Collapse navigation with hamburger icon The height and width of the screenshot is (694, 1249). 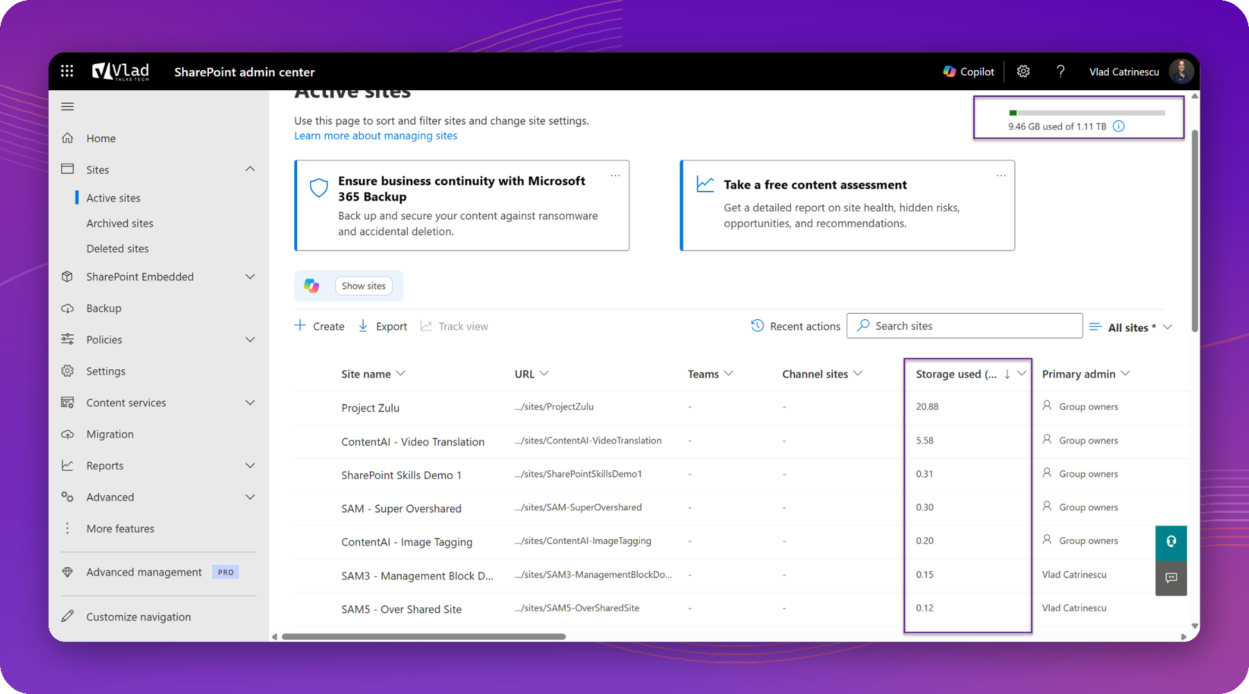coord(67,106)
